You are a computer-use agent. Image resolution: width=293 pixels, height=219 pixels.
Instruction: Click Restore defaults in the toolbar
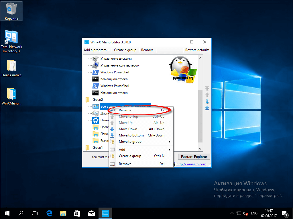point(197,50)
